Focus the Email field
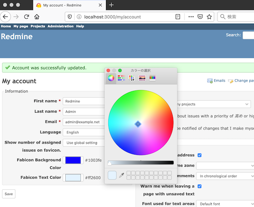Screen dimensions: 254x207 pos(83,122)
